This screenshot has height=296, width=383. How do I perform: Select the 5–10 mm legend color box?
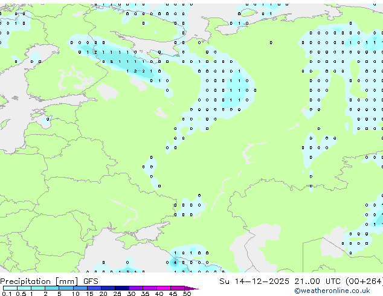66,288
